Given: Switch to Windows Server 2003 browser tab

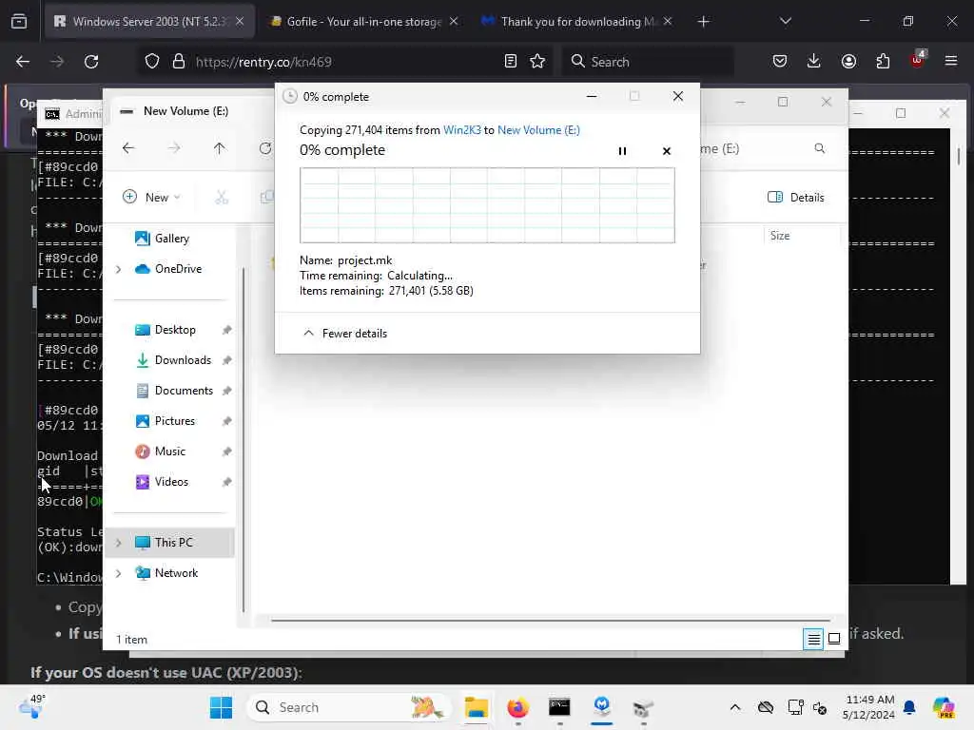Looking at the screenshot, I should point(149,22).
